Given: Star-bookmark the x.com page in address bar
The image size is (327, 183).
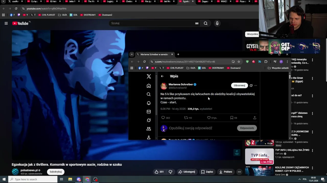Looking at the screenshot, I should tap(239, 62).
